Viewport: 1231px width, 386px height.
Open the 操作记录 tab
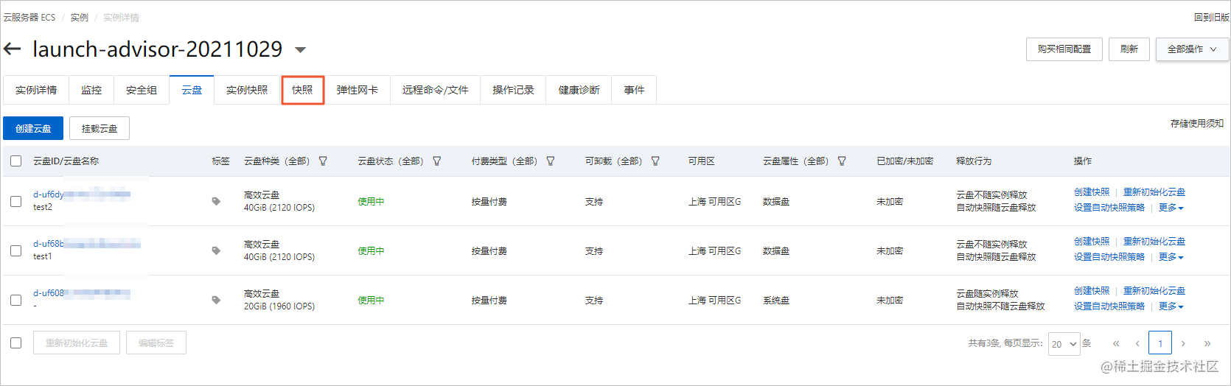[513, 90]
